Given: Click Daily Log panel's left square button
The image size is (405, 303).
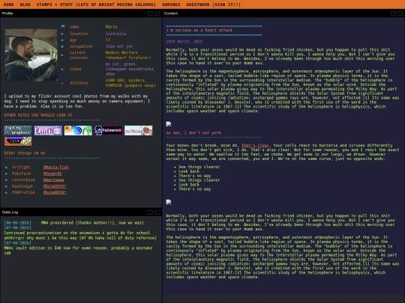Looking at the screenshot, I should [x=150, y=212].
